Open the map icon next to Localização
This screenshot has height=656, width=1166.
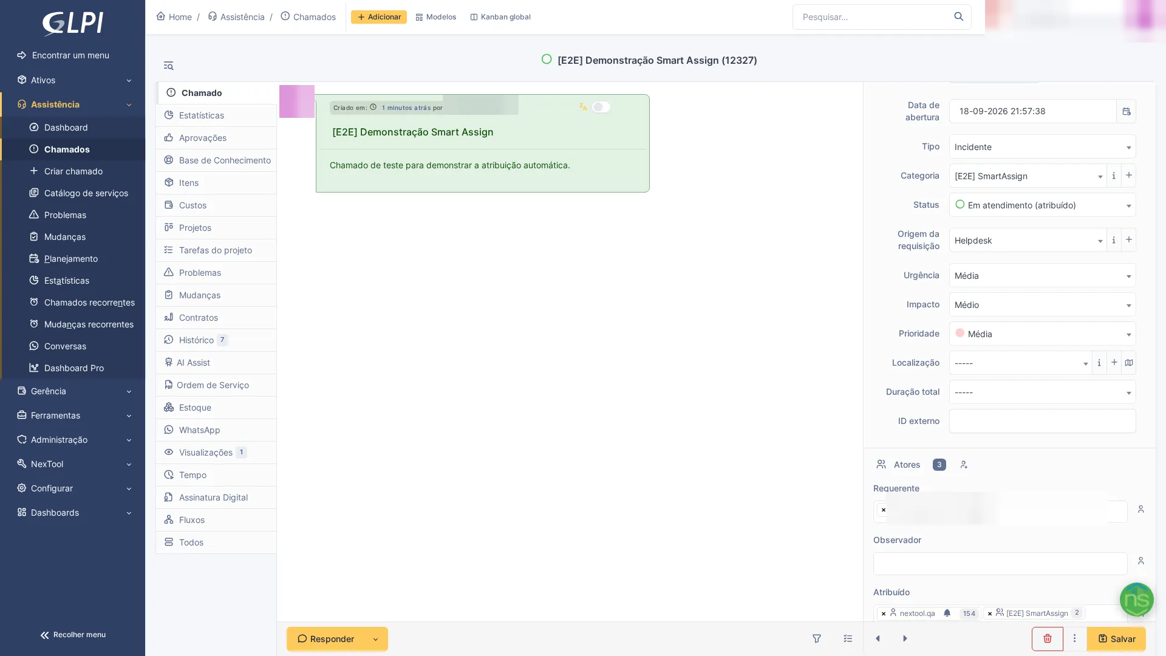tap(1128, 363)
